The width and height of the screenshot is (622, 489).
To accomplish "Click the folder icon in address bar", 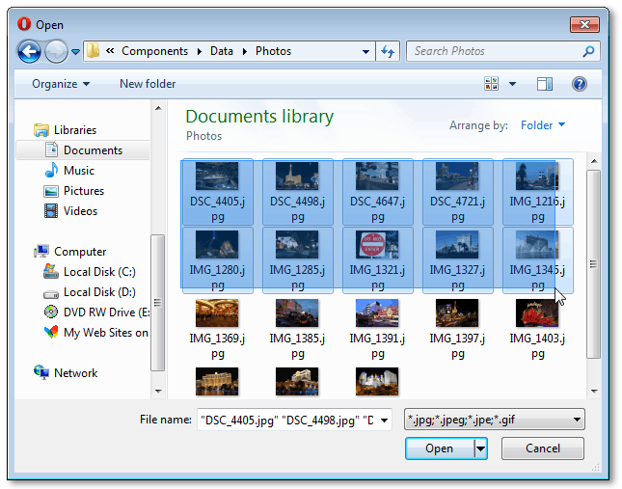I will tap(93, 51).
